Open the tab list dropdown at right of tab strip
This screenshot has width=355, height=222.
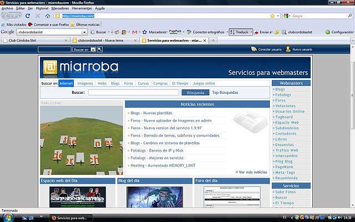coord(353,41)
